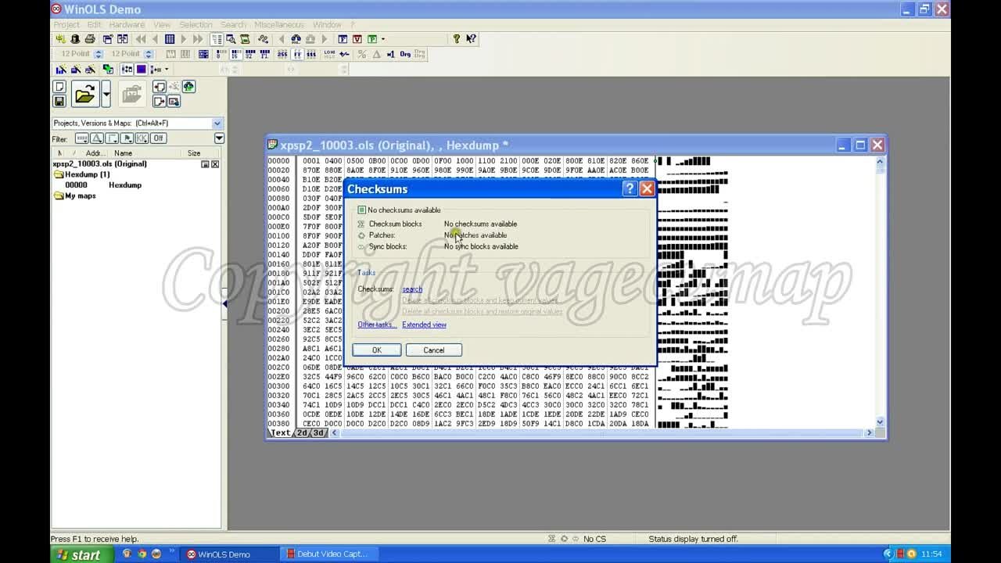
Task: Click the hexdump vertical scrollbar down arrow
Action: tap(880, 421)
